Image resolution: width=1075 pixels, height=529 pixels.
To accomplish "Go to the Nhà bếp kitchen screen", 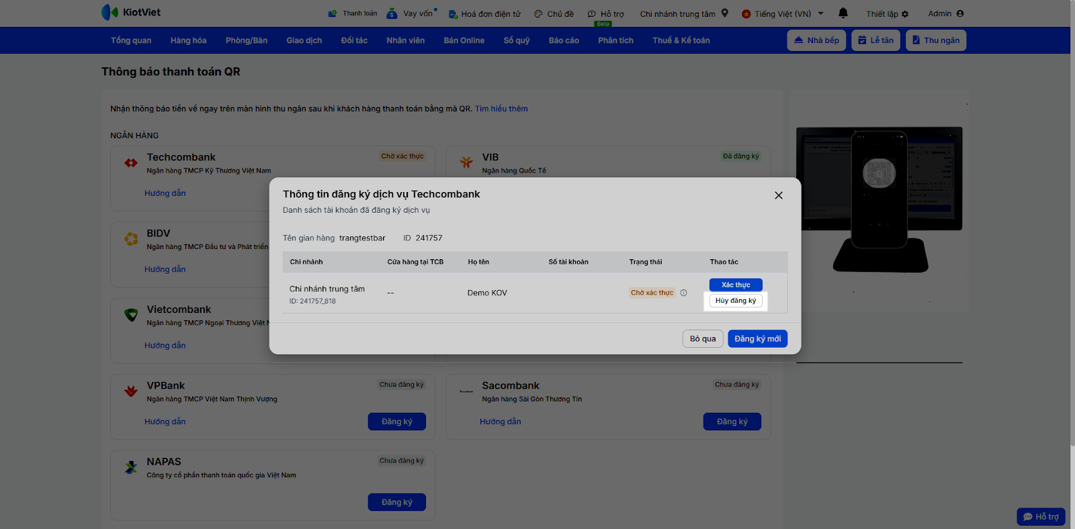I will click(816, 40).
